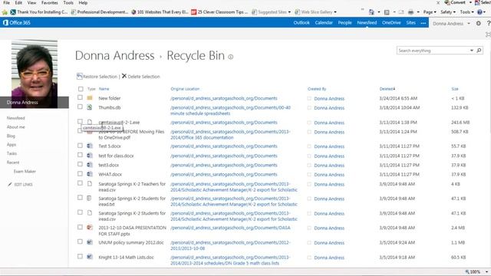This screenshot has height=276, width=491.
Task: Click the Test 5.docx Word icon
Action: (x=90, y=146)
